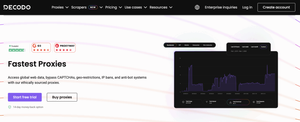Open the globe language selector

coord(197,7)
